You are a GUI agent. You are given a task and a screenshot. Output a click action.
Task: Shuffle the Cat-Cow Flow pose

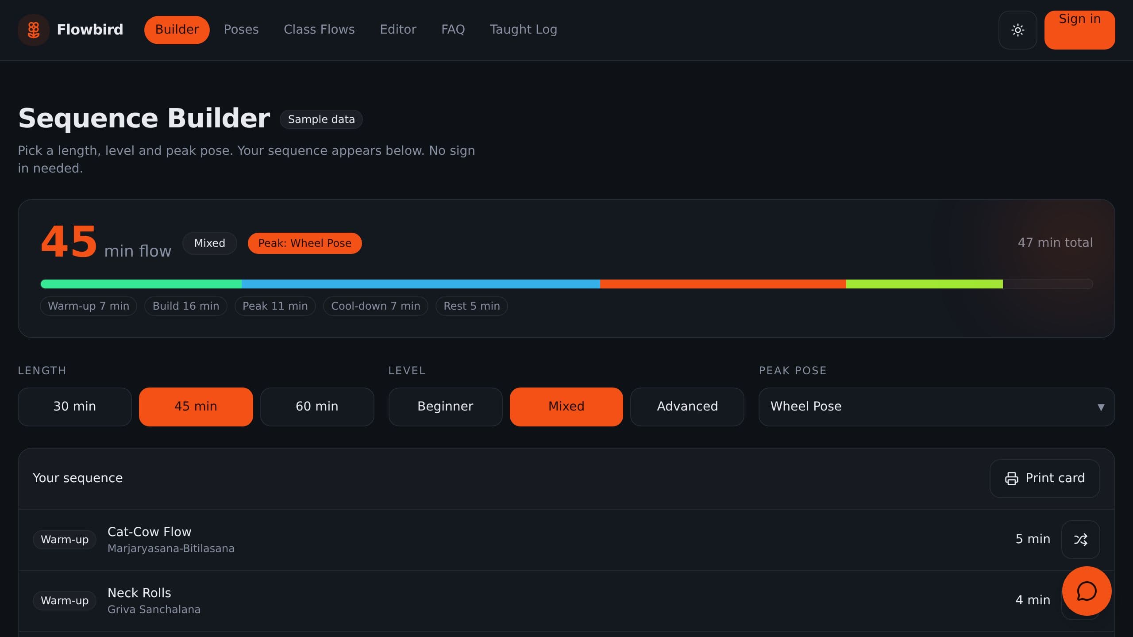(1080, 539)
